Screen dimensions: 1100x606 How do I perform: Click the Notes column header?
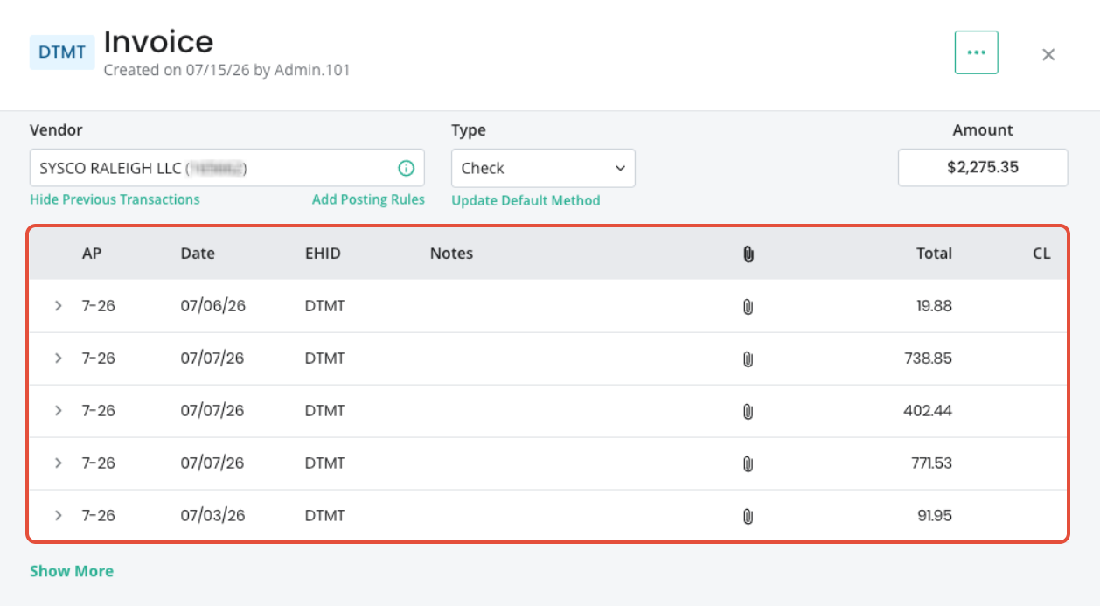451,254
